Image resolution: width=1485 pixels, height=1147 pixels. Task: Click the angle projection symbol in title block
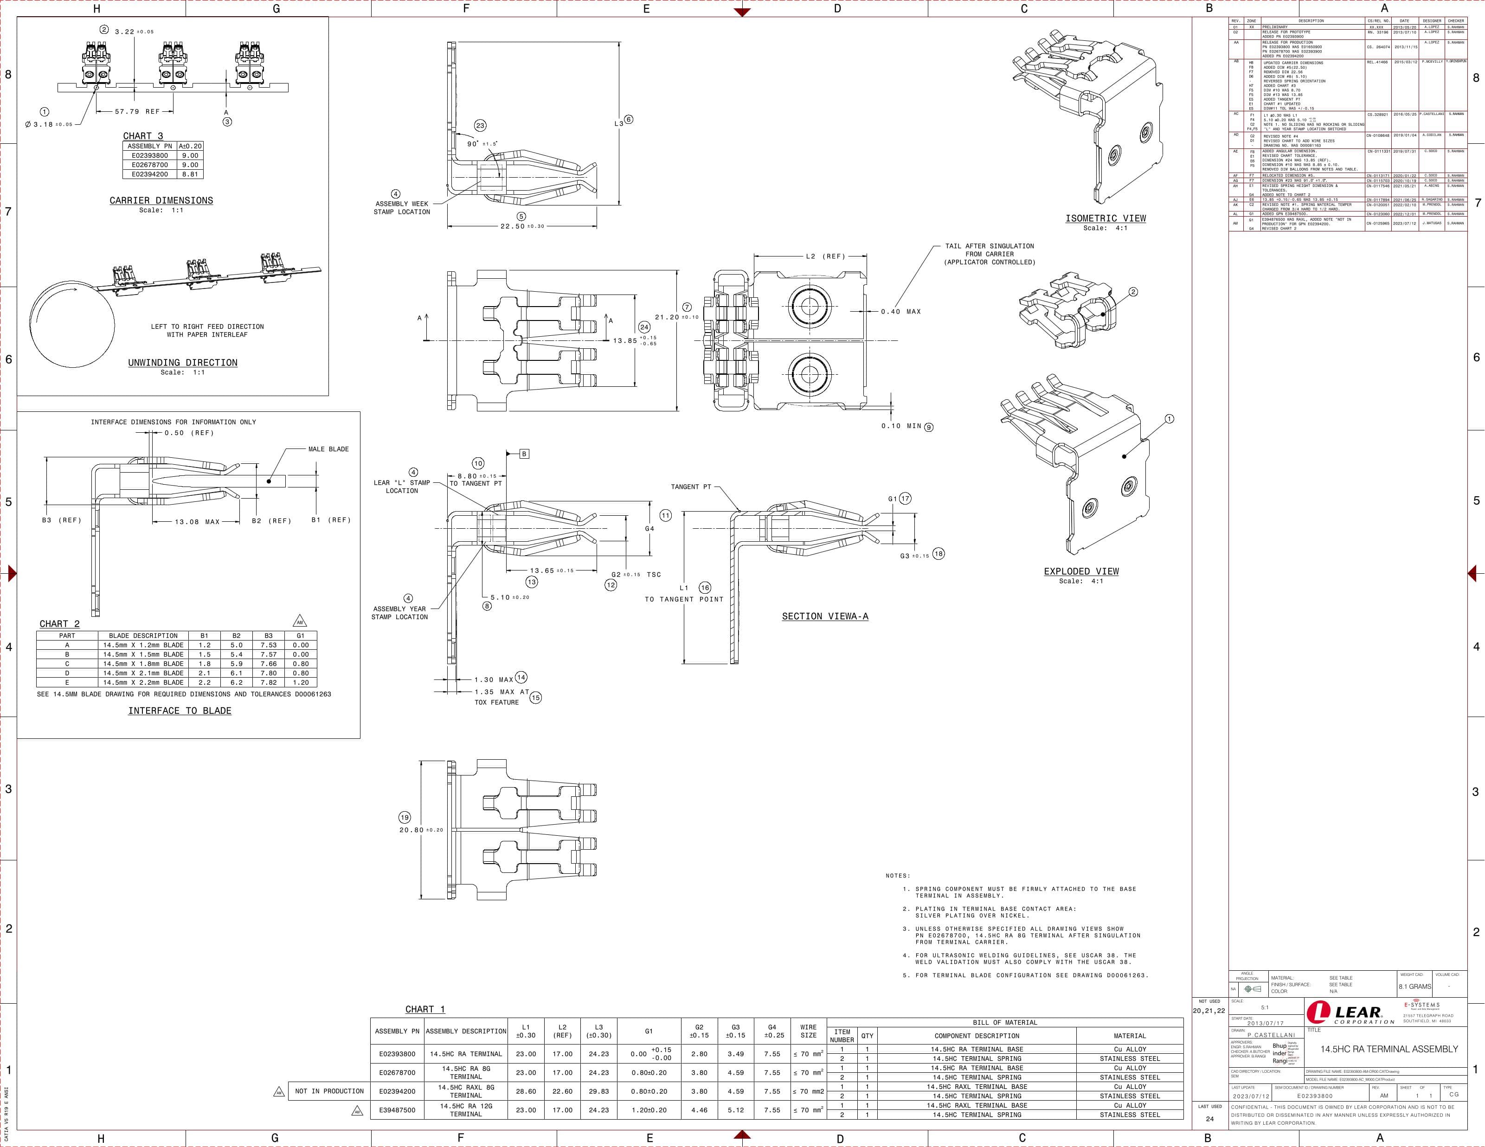(x=1253, y=988)
